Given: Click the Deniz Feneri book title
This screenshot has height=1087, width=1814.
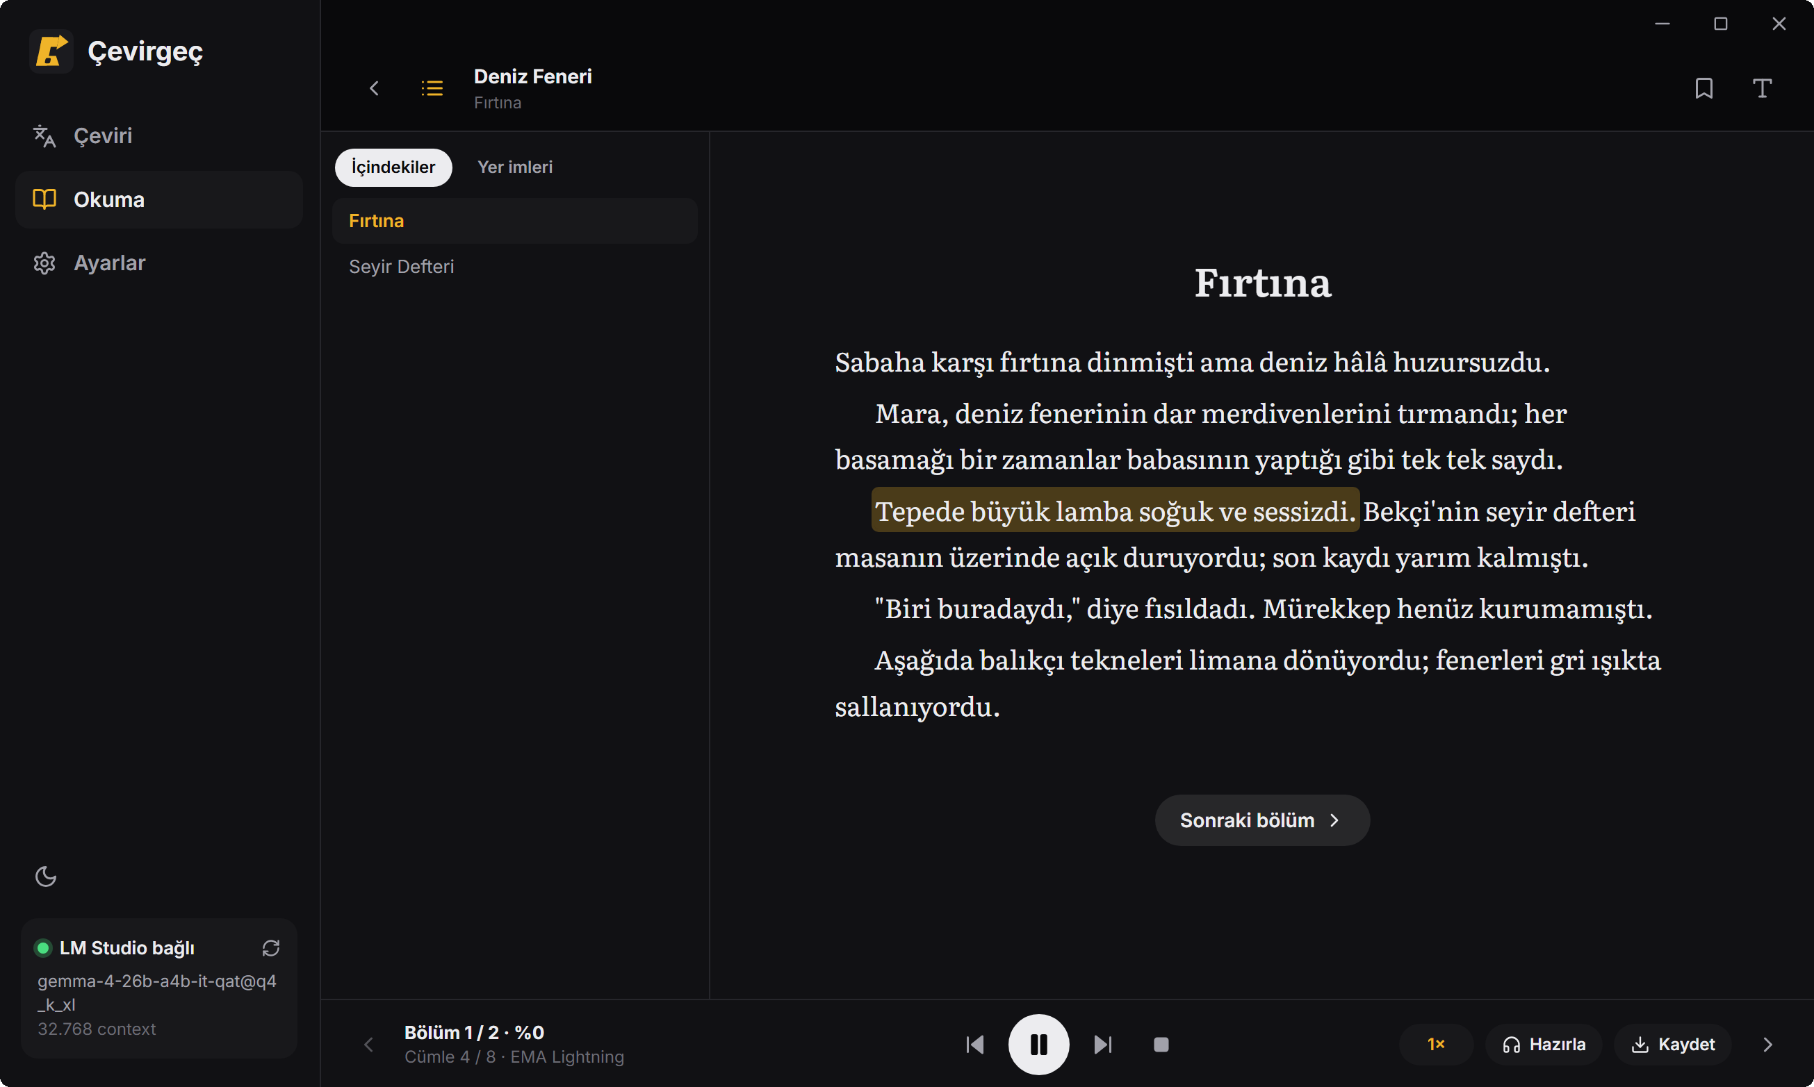Looking at the screenshot, I should click(533, 76).
